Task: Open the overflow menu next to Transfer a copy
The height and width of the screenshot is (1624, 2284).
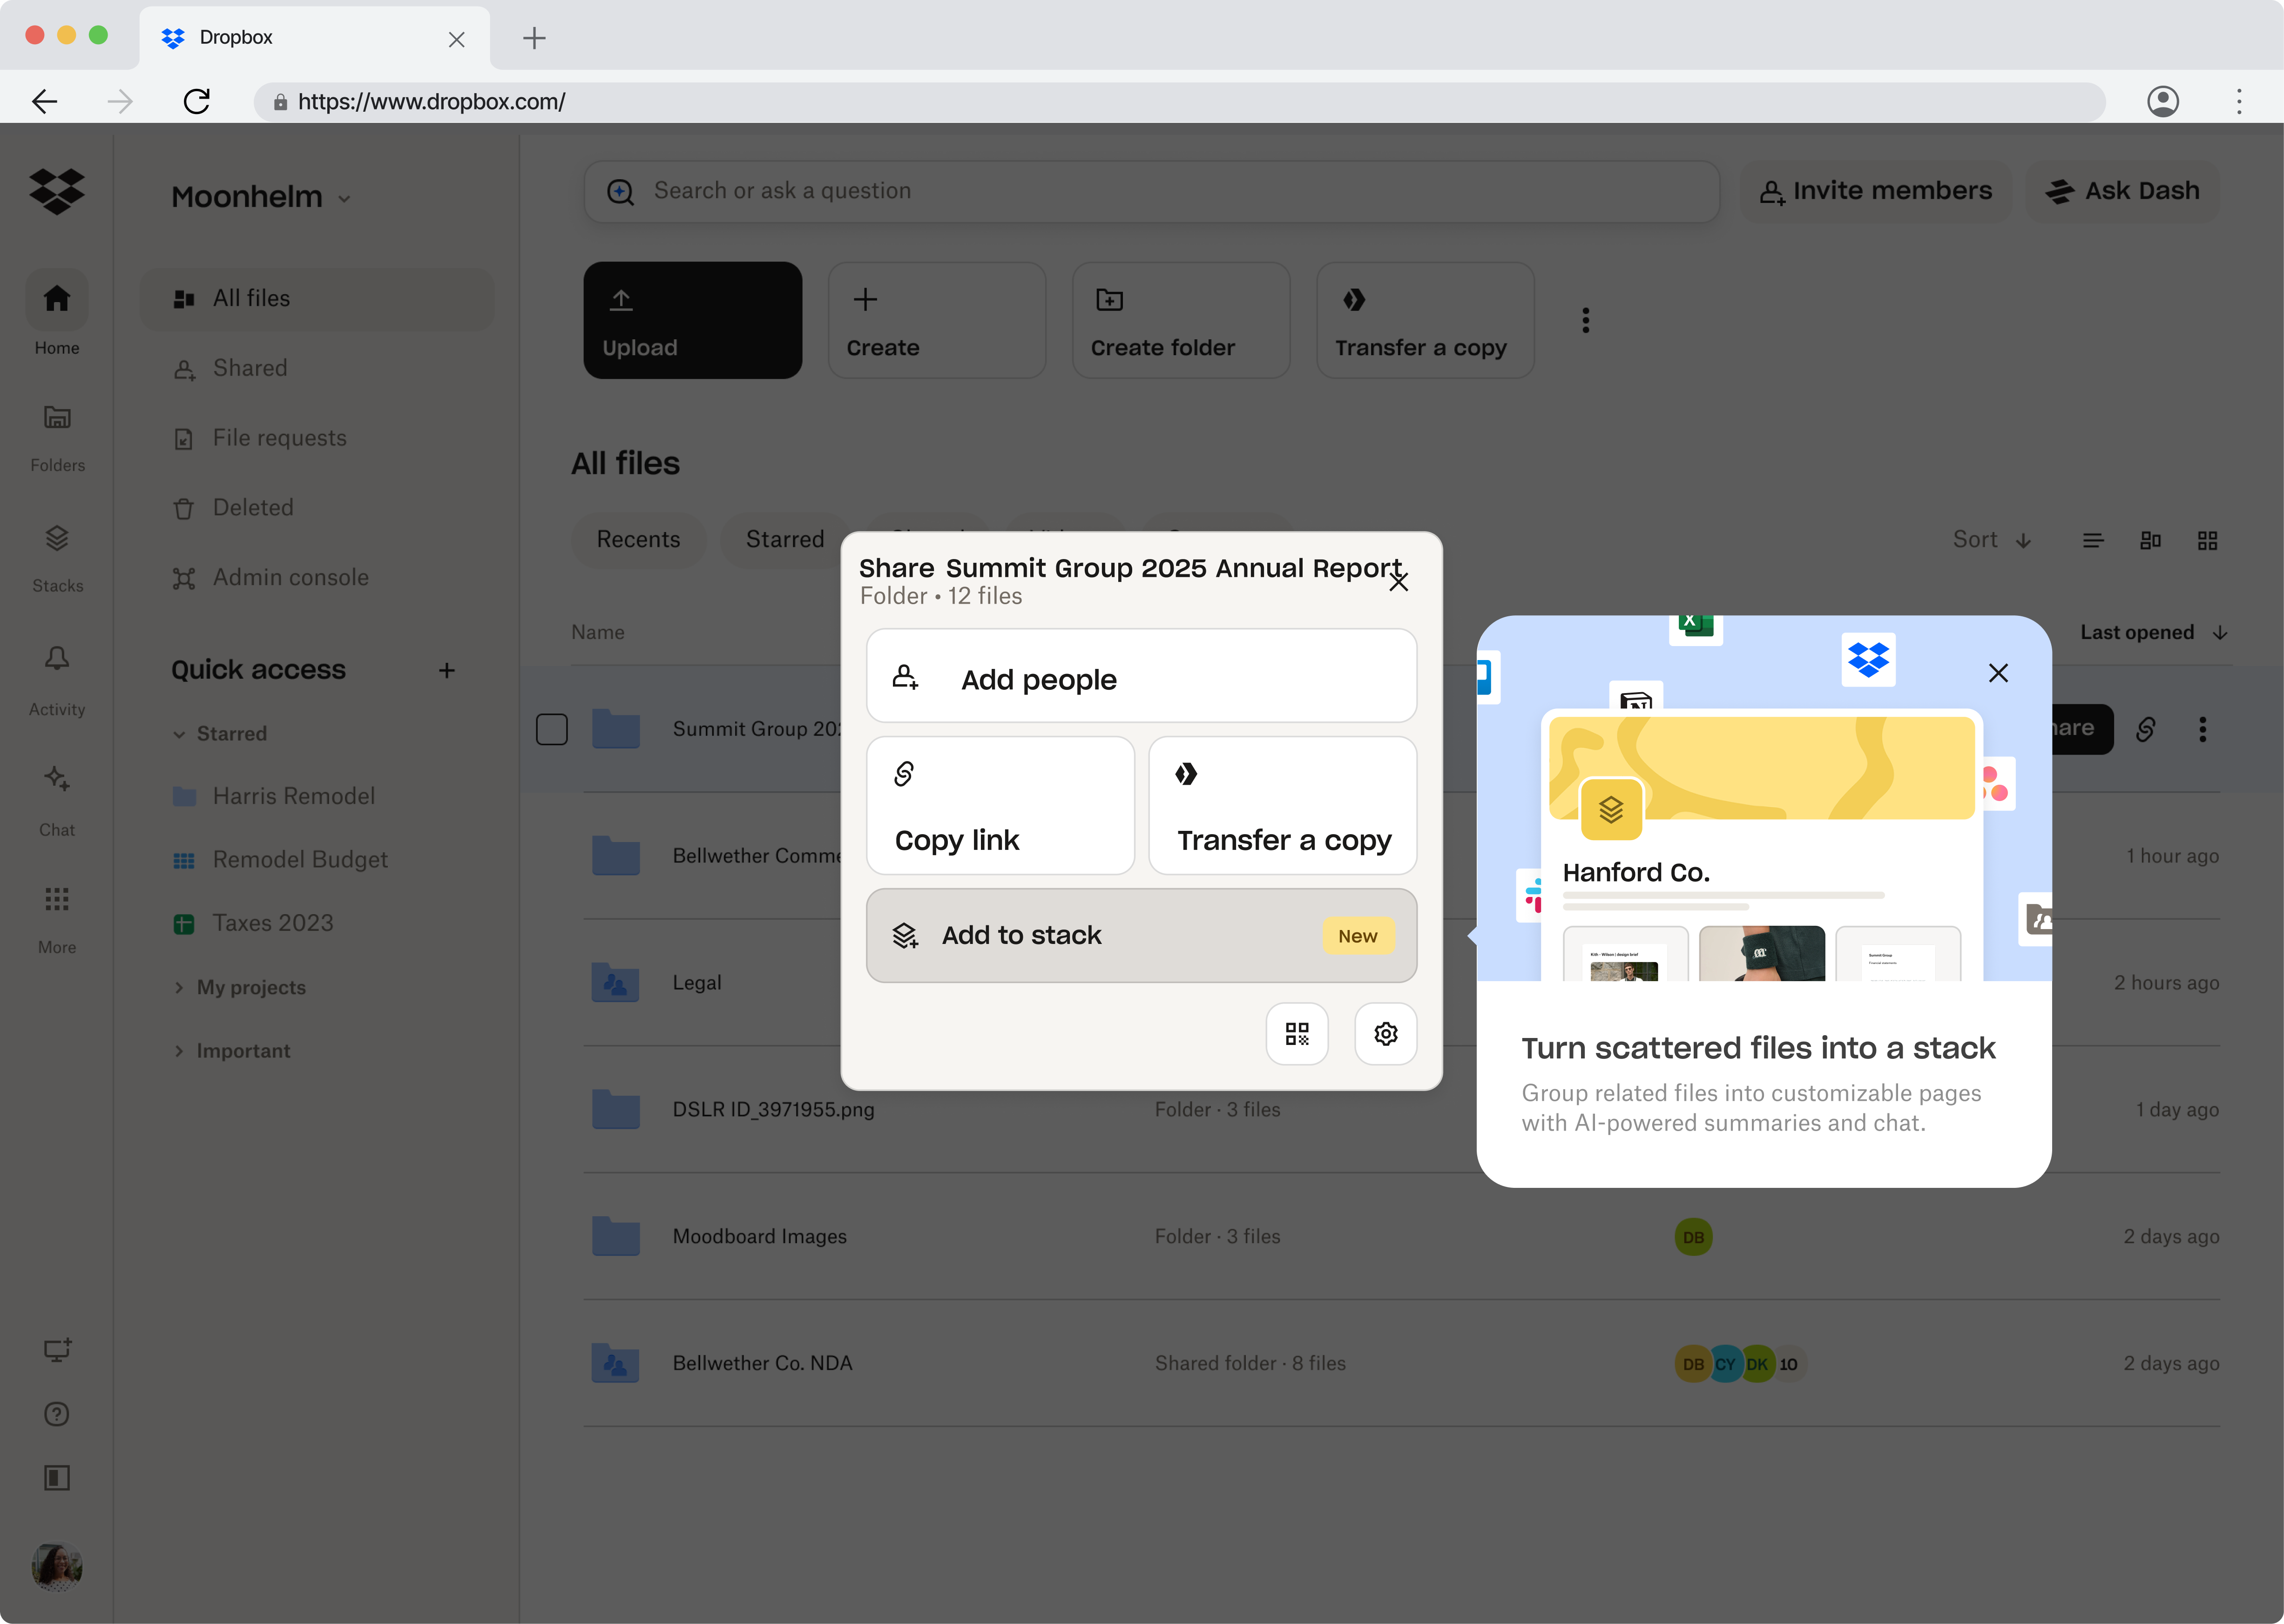Action: click(1586, 320)
